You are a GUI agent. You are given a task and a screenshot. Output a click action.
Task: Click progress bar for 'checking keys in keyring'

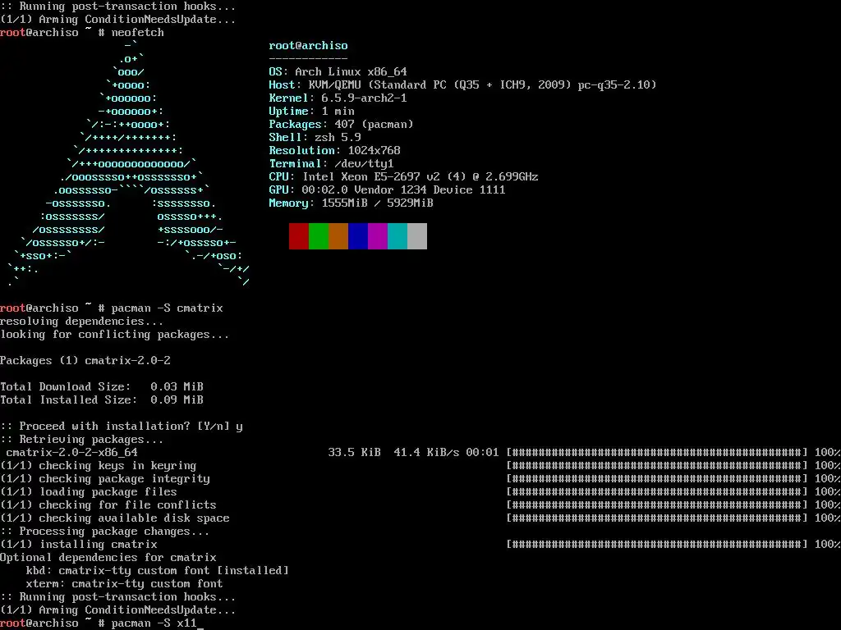pos(657,466)
